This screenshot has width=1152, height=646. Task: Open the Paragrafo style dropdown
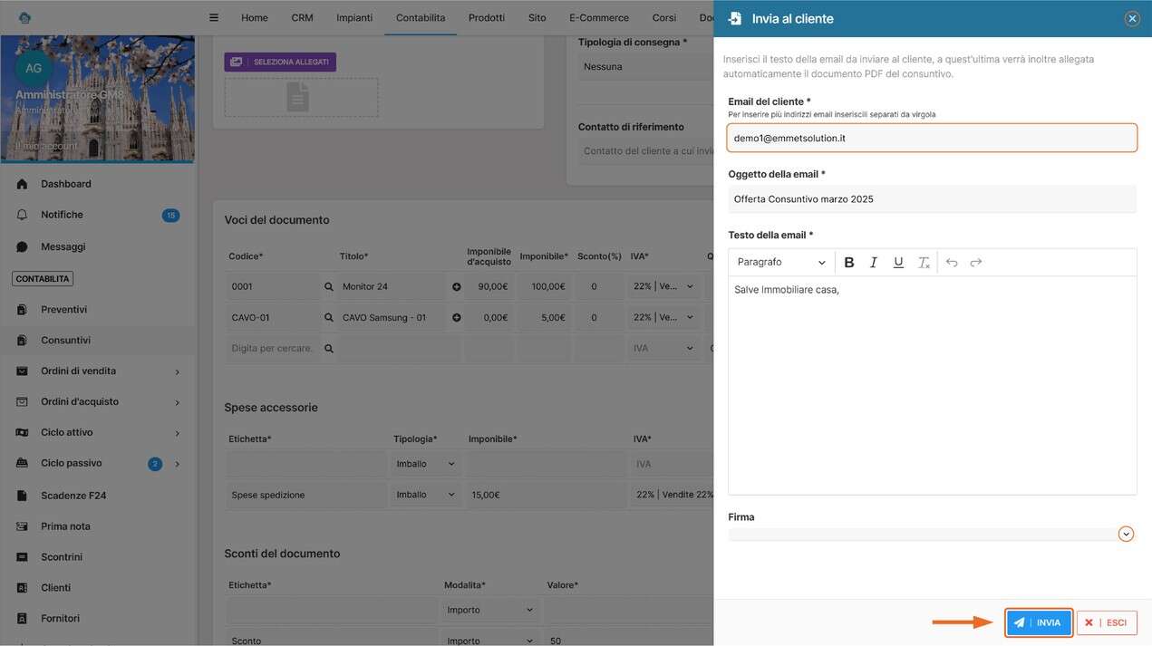point(781,263)
